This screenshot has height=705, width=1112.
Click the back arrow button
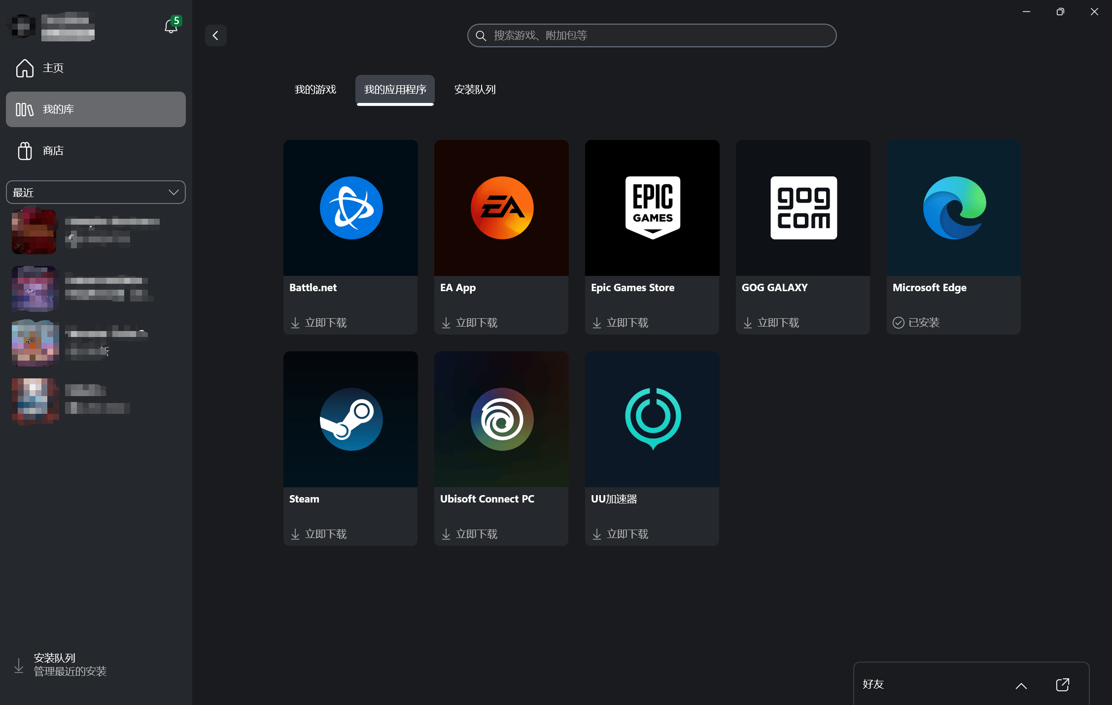coord(215,35)
